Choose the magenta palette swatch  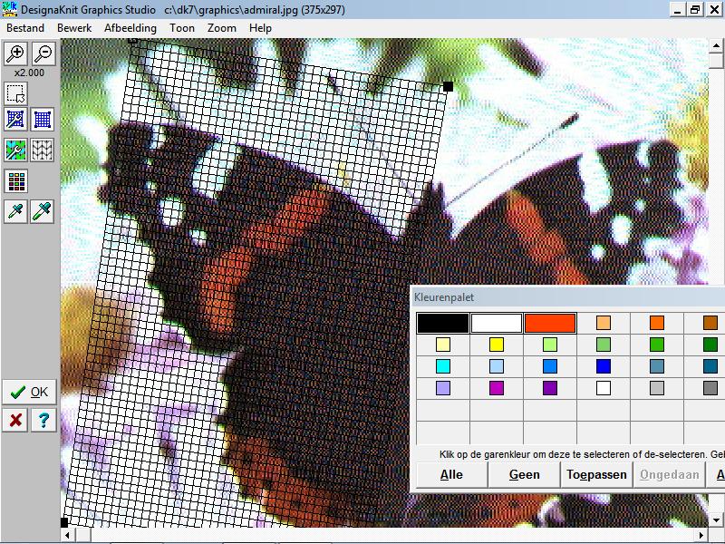tap(497, 388)
